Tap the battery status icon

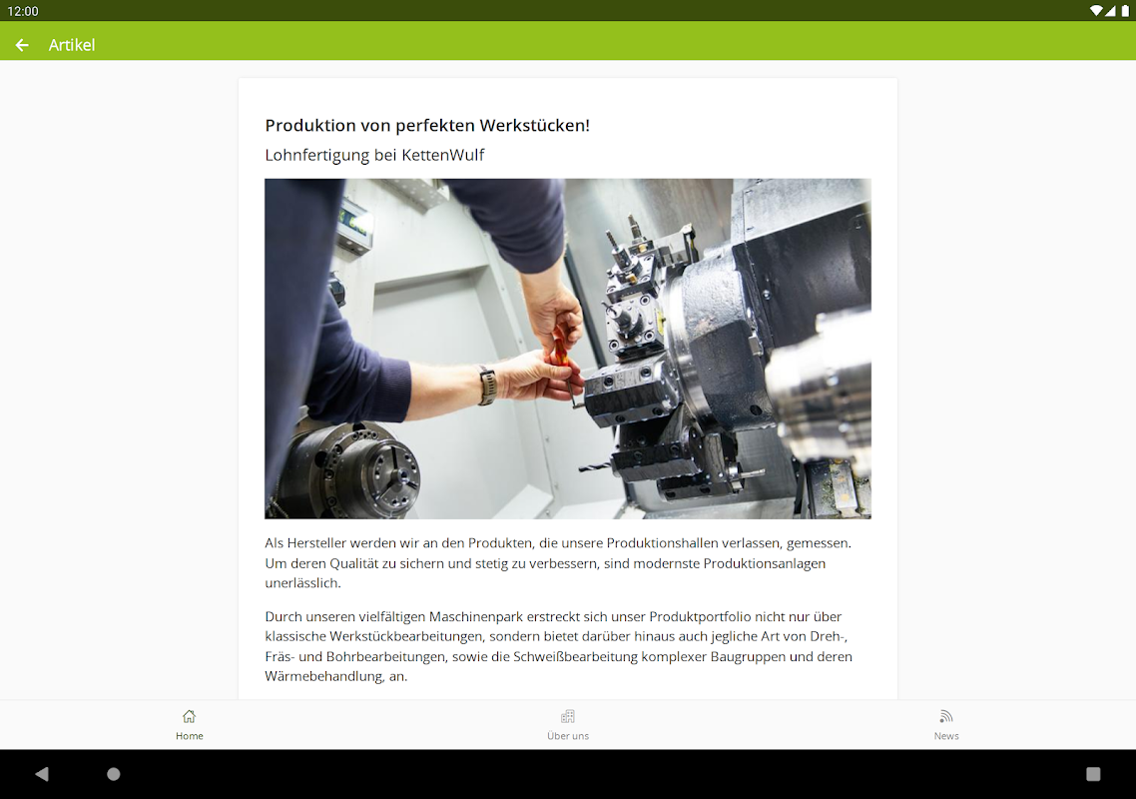[x=1125, y=11]
